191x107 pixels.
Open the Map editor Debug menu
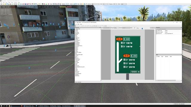point(16,2)
